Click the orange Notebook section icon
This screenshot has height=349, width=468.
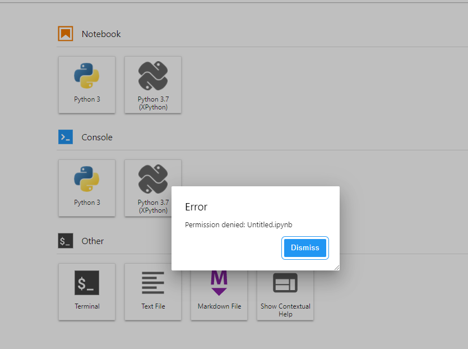[65, 34]
